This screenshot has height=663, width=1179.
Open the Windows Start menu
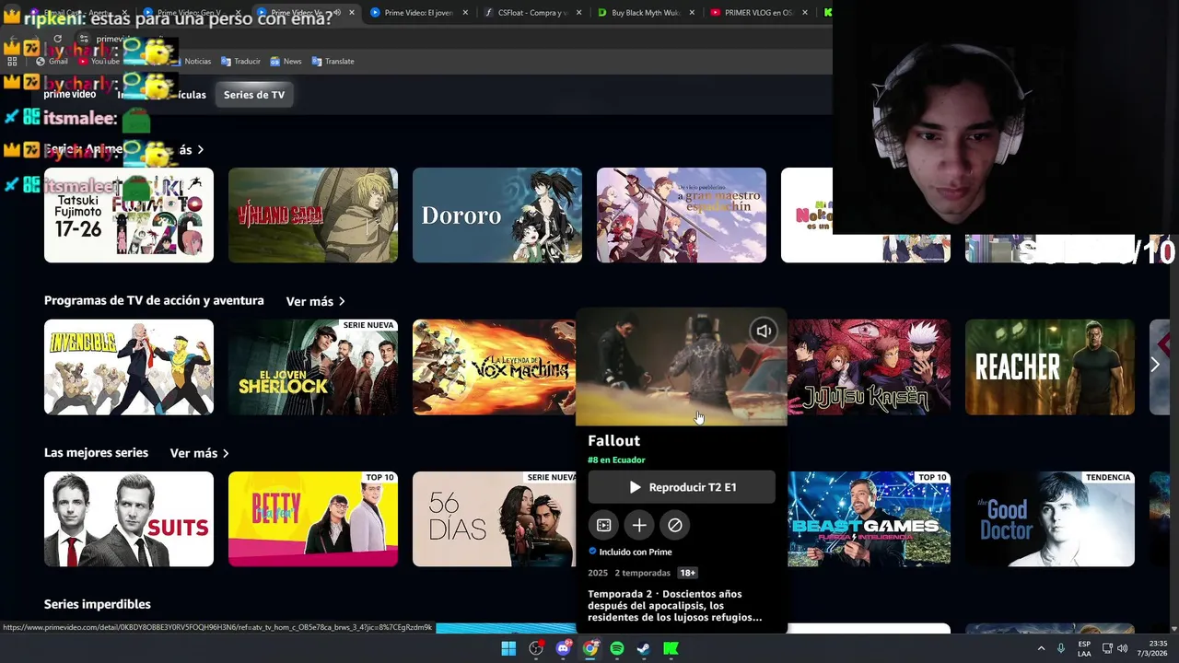pyautogui.click(x=508, y=648)
